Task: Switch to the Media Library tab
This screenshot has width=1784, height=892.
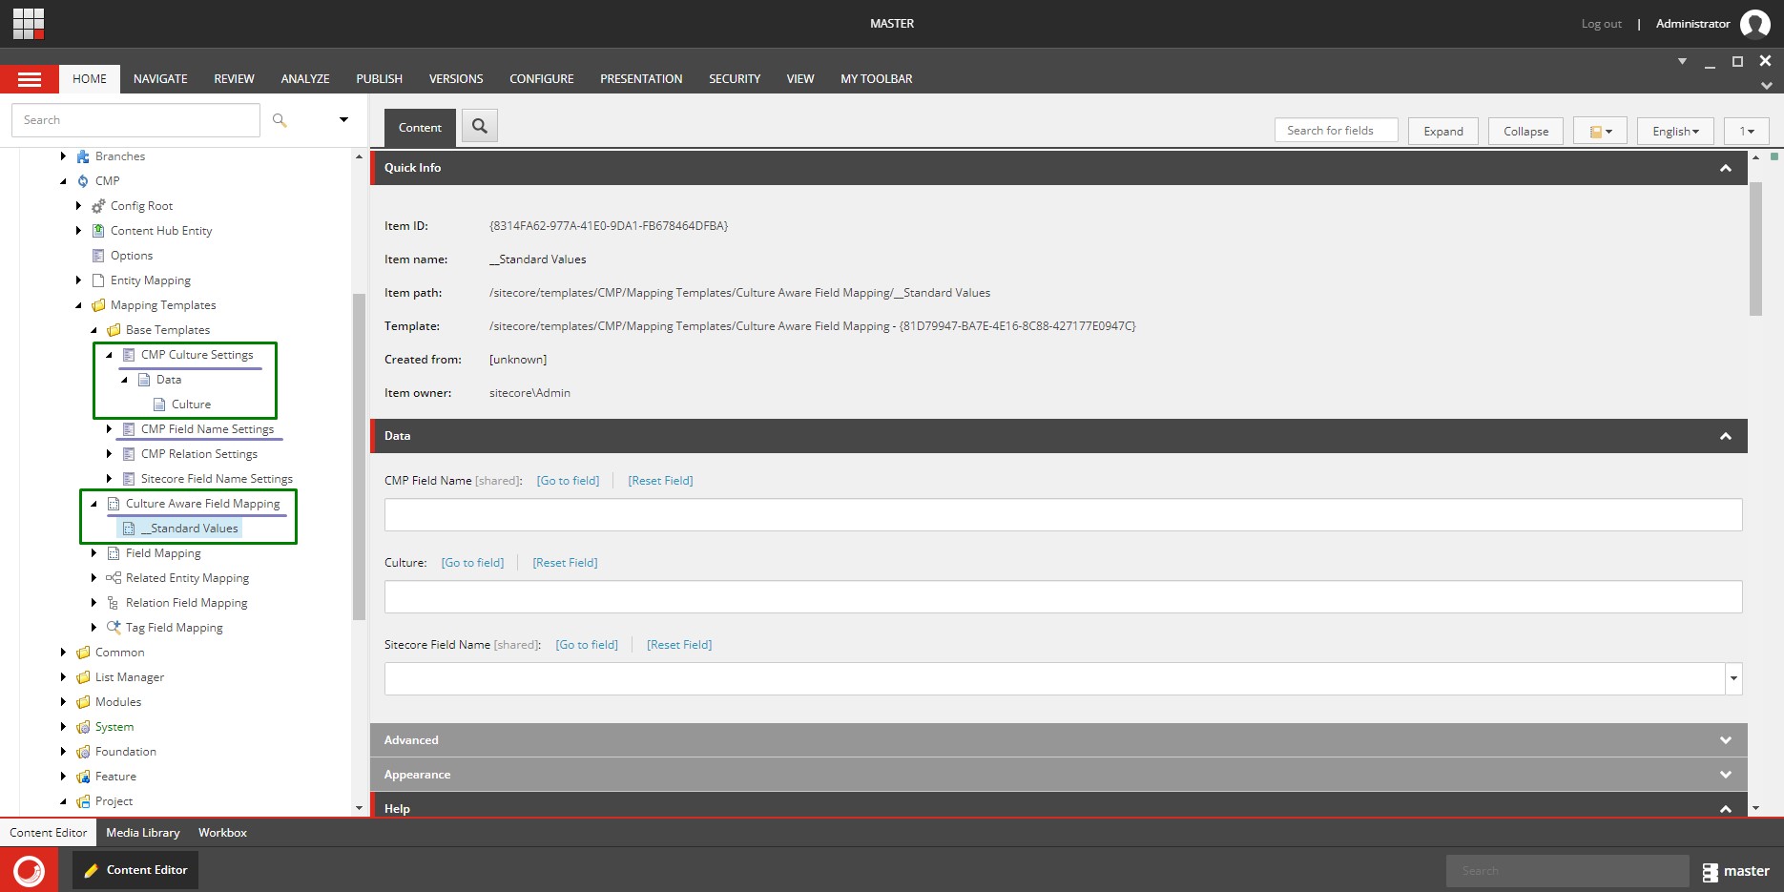Action: [x=143, y=833]
